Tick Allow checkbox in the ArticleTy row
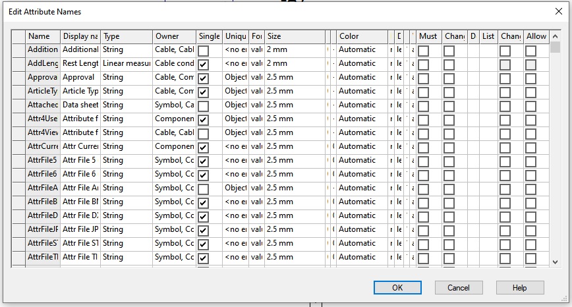This screenshot has height=307, width=572. coord(530,92)
